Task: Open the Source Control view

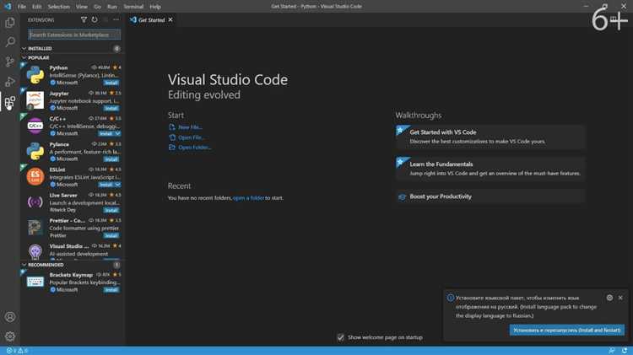Action: point(10,62)
